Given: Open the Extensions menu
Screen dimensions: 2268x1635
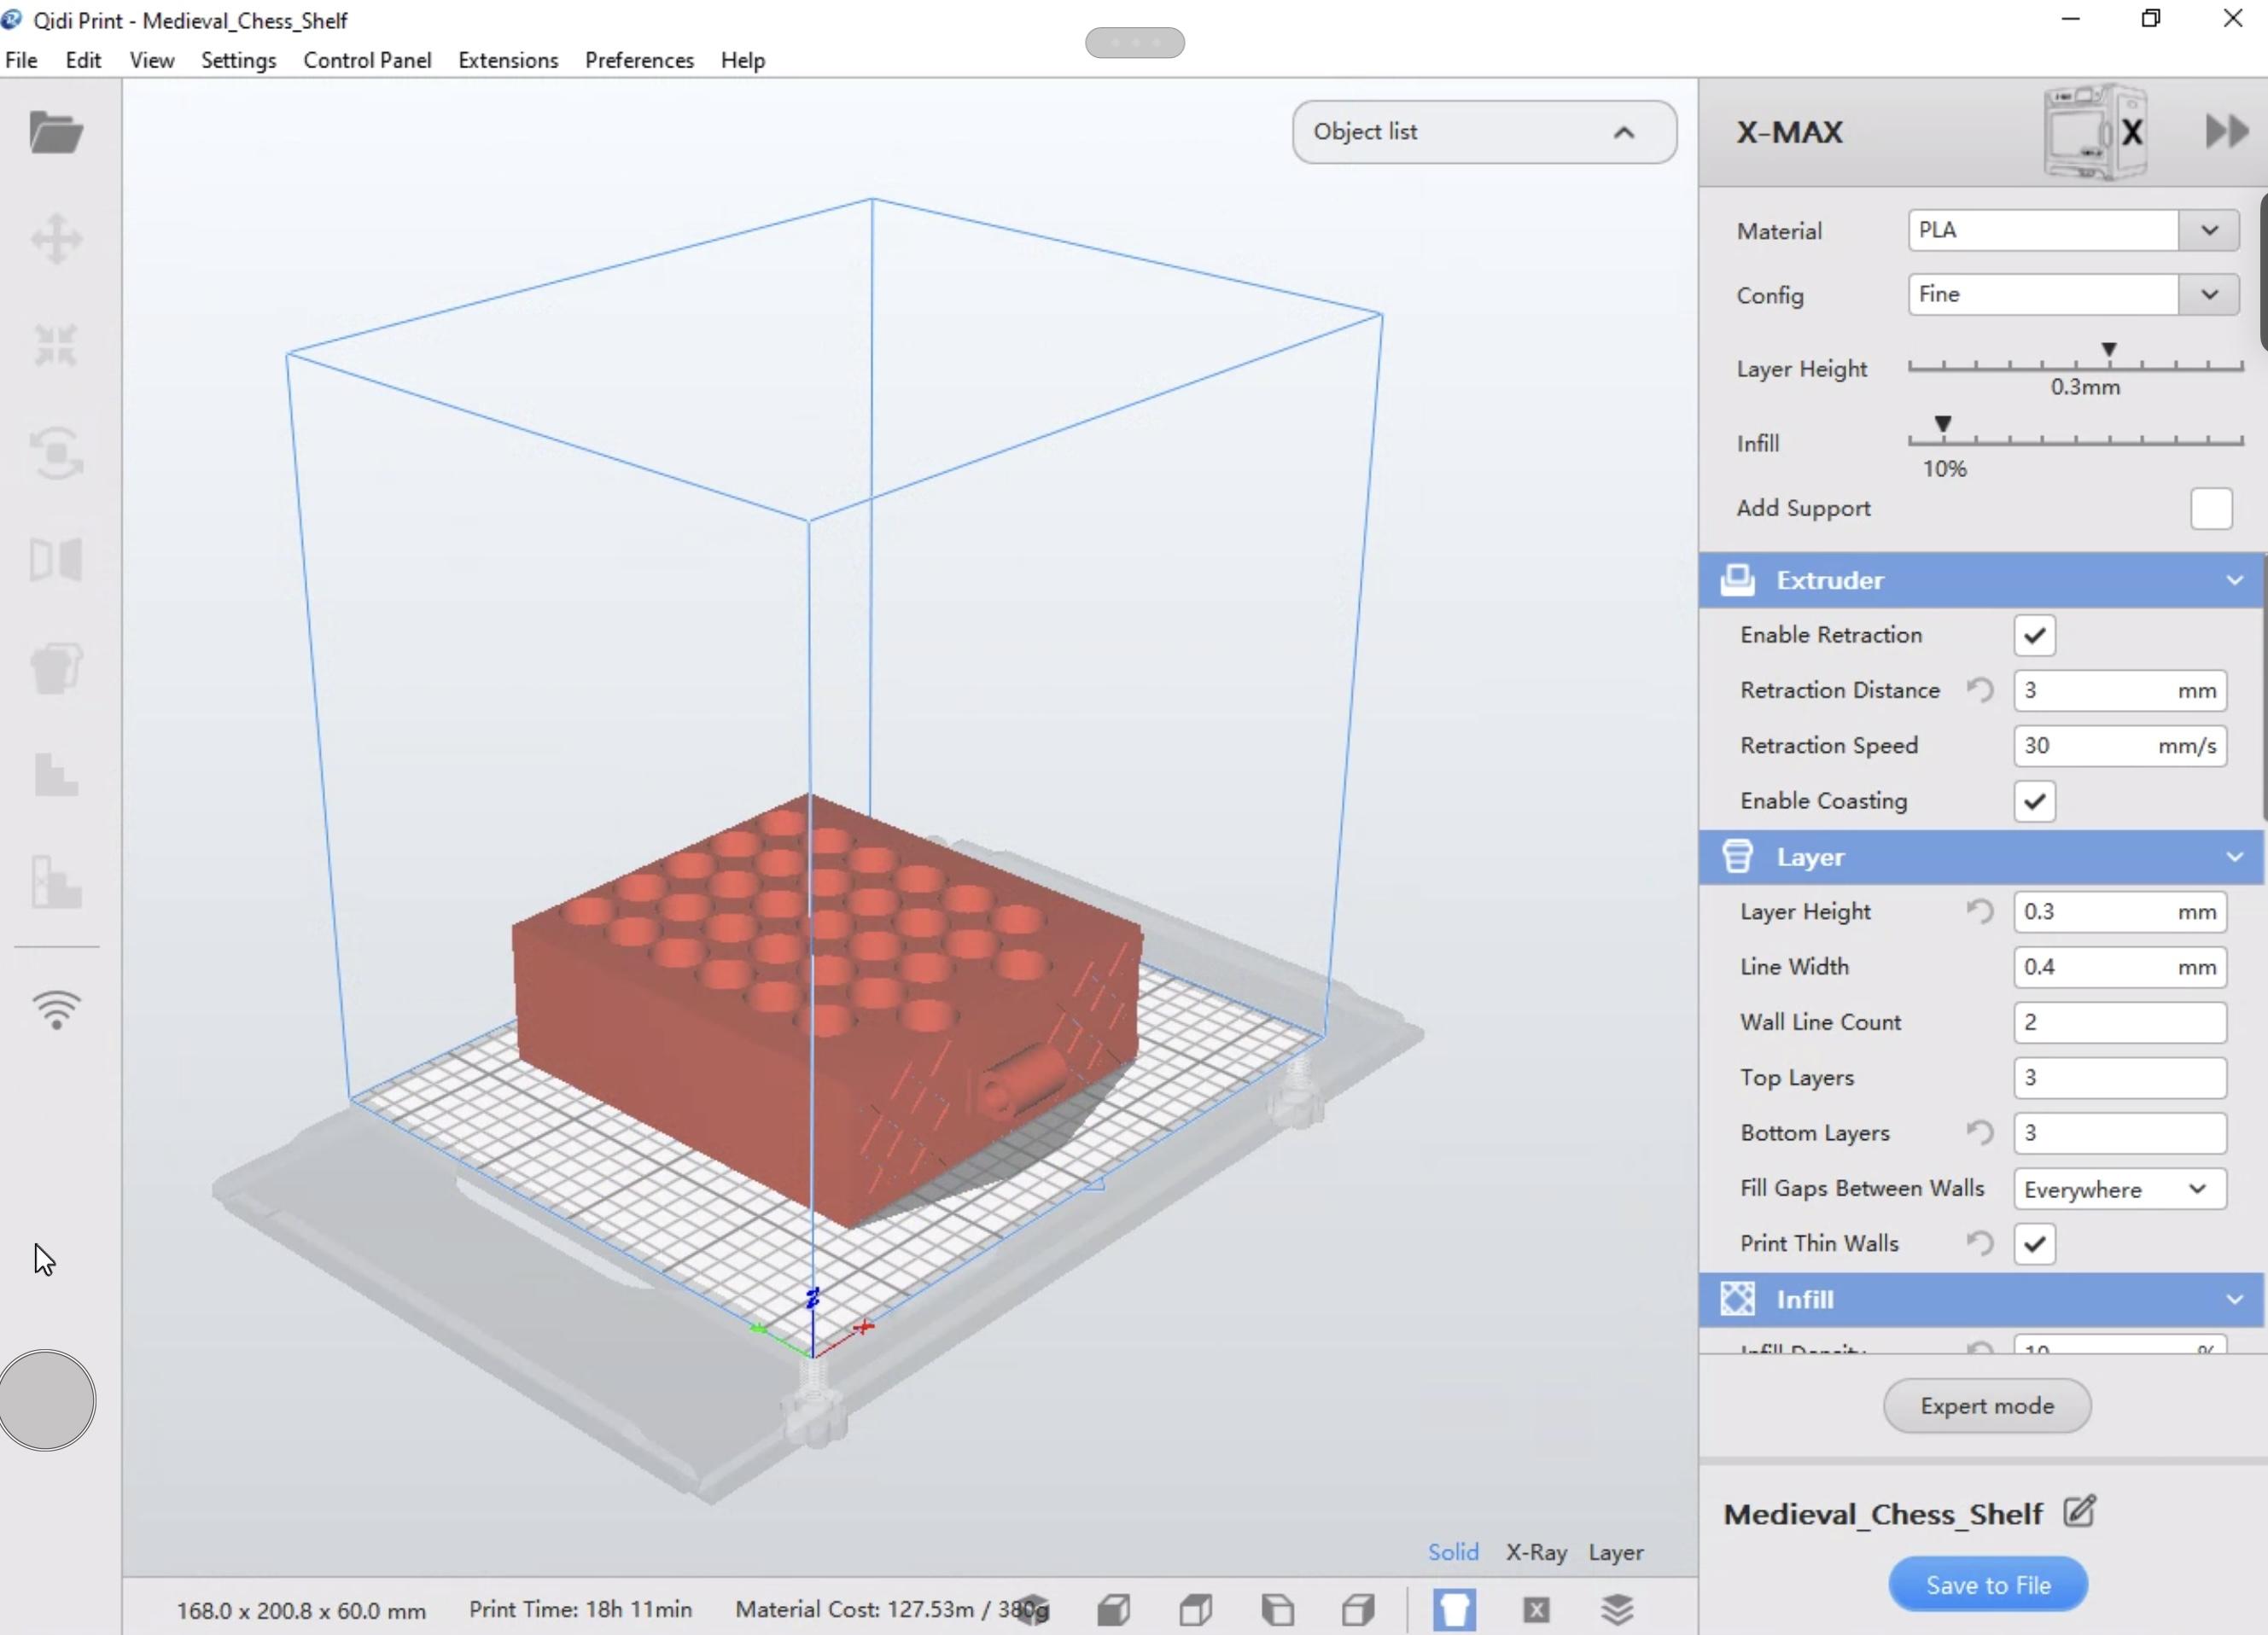Looking at the screenshot, I should coord(507,58).
